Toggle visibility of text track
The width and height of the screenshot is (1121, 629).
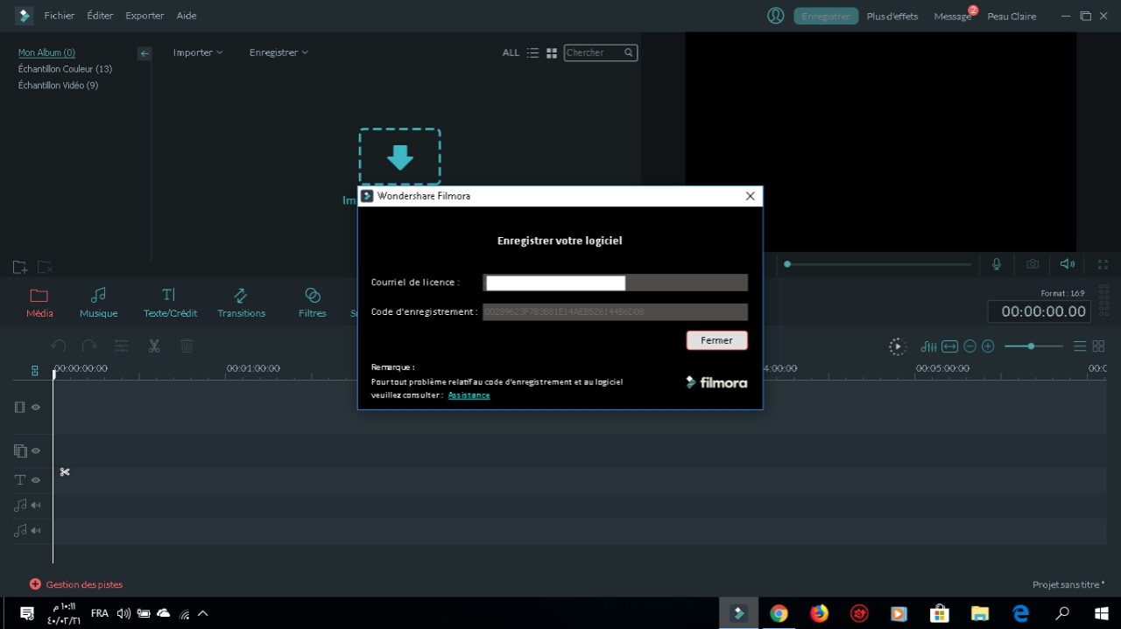(x=36, y=480)
